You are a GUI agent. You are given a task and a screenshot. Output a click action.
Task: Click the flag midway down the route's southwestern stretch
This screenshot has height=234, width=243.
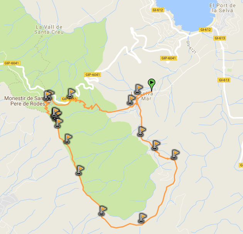coord(80,170)
